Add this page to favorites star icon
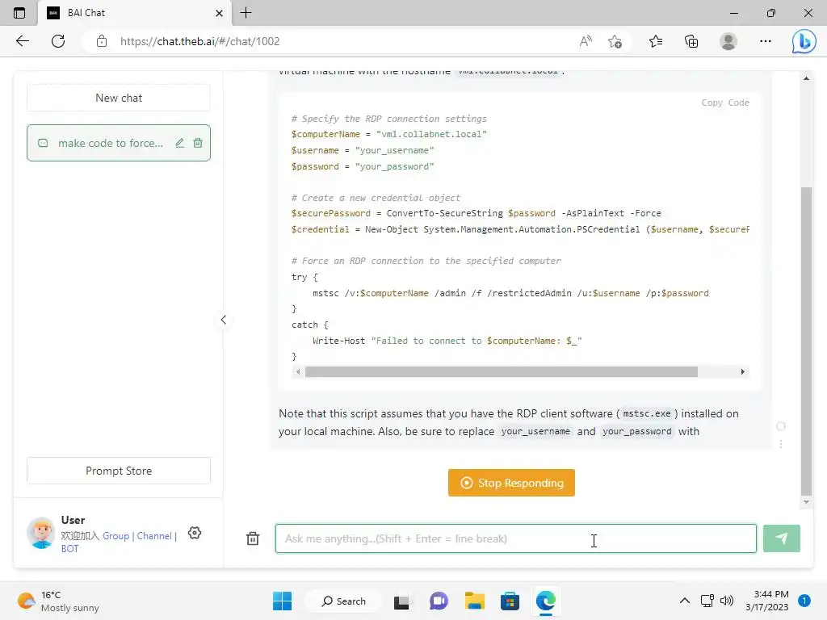 pyautogui.click(x=615, y=41)
